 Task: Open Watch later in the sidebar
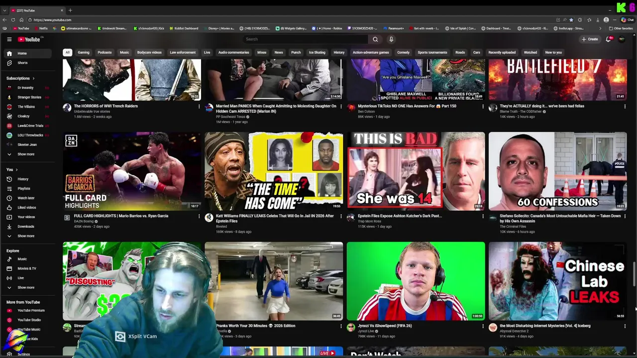27,198
